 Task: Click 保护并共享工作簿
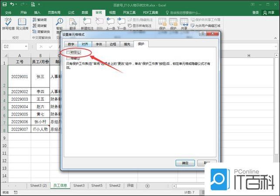205,20
